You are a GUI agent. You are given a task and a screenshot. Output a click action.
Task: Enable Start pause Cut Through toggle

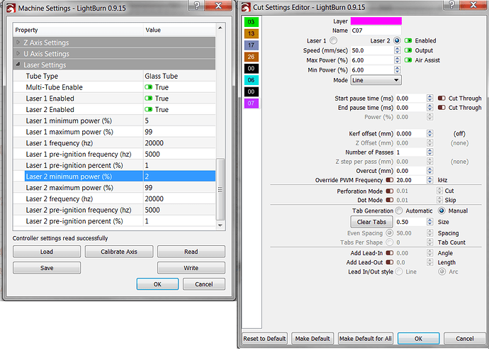click(x=442, y=99)
